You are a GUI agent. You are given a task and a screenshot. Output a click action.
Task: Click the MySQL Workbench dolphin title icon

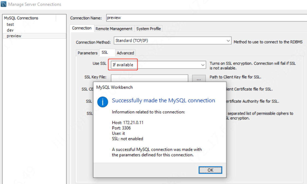[x=4, y=4]
